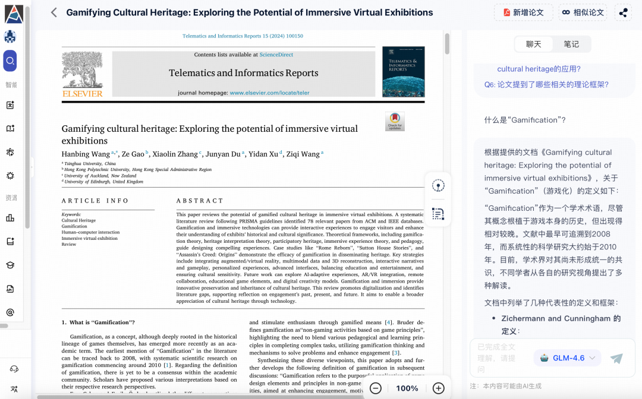
Task: Send message with paper plane icon
Action: pyautogui.click(x=616, y=358)
